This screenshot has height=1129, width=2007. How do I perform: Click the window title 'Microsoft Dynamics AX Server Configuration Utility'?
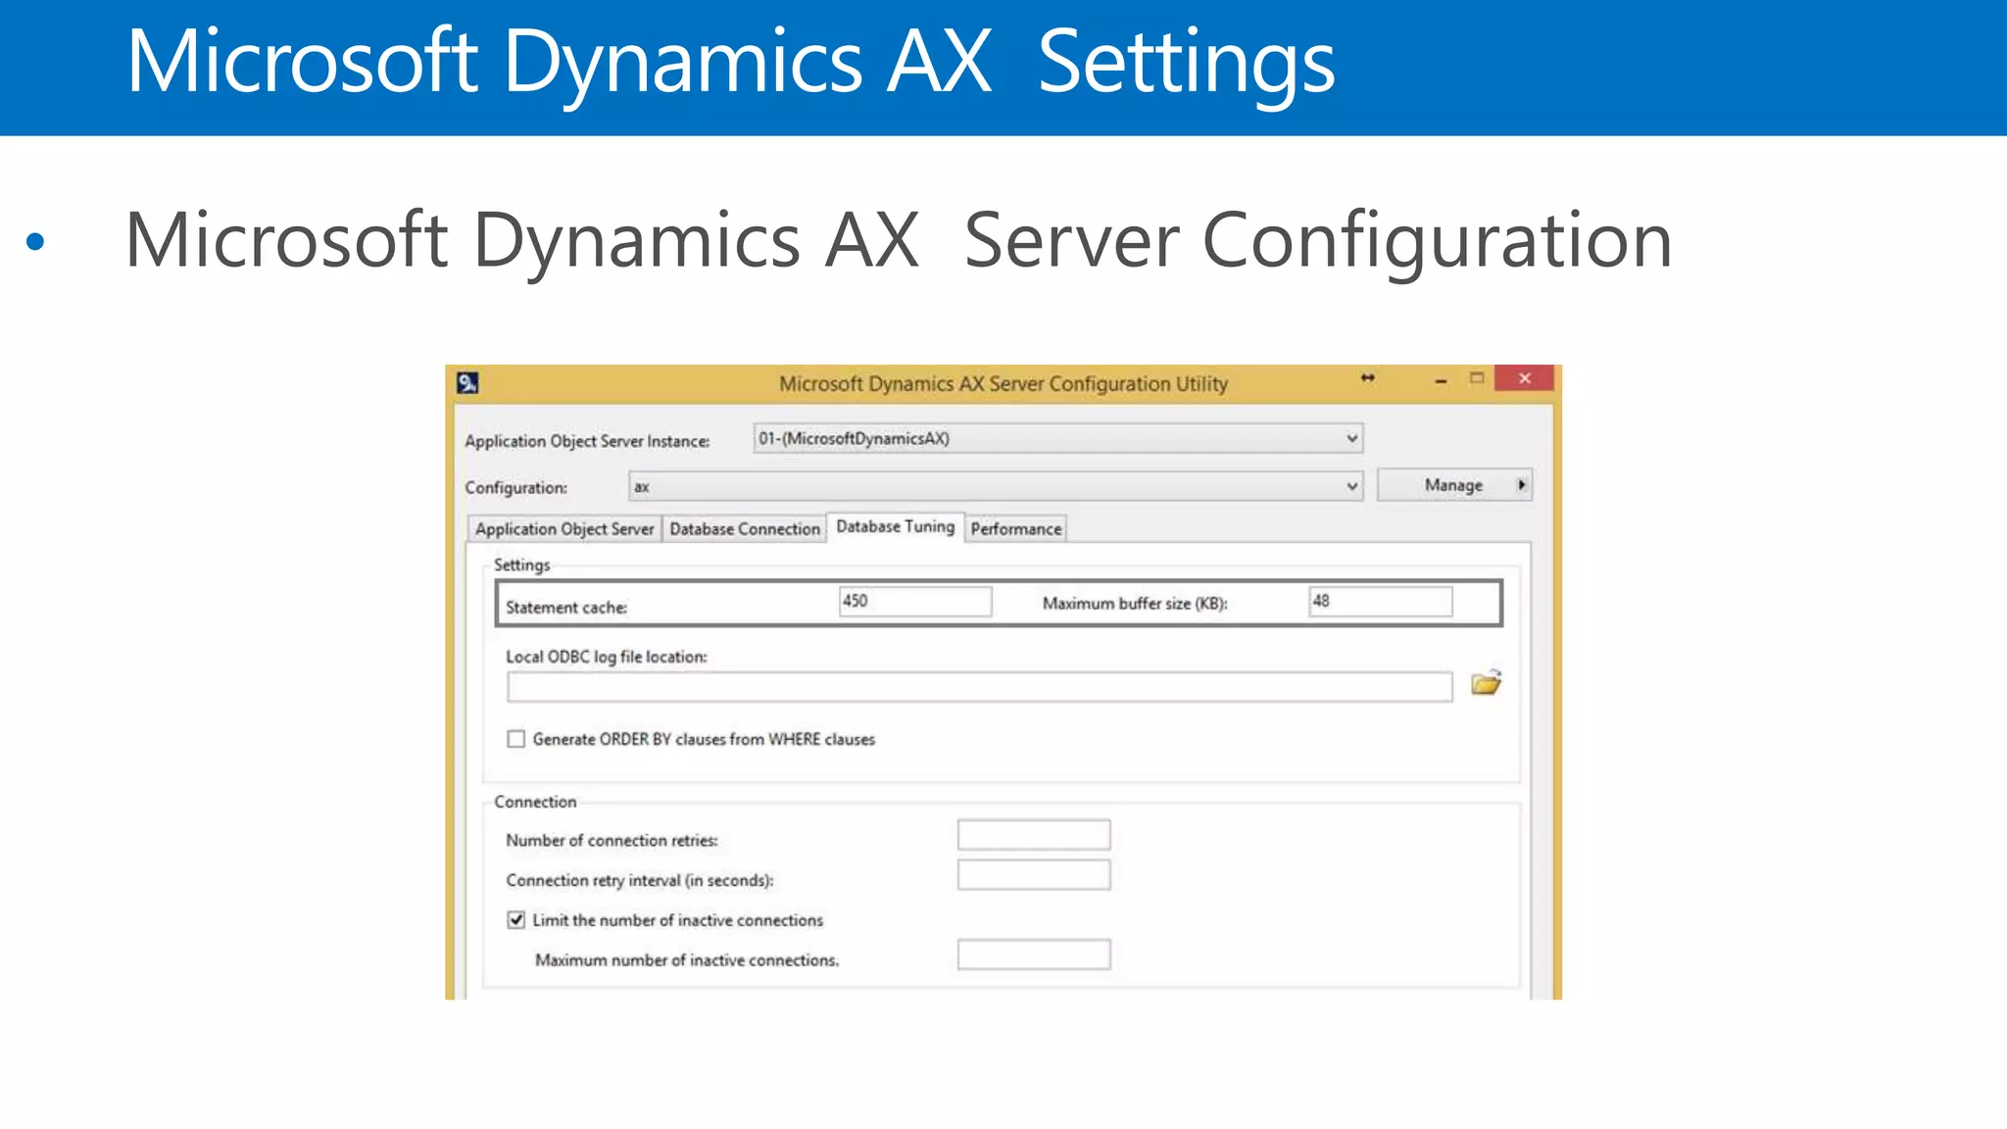[x=1003, y=384]
